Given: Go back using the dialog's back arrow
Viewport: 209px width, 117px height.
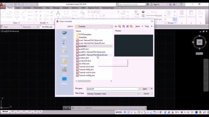Looking at the screenshot, I should pyautogui.click(x=116, y=26).
